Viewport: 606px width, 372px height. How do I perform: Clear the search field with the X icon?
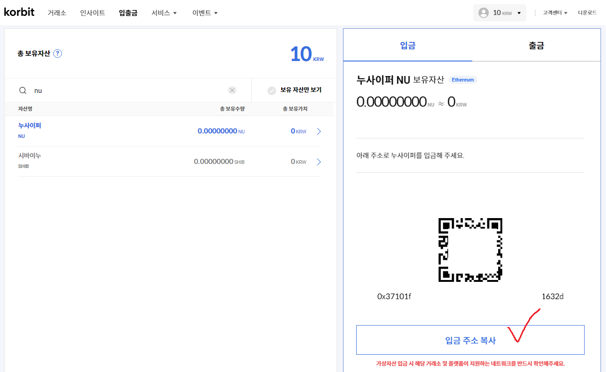[x=232, y=90]
